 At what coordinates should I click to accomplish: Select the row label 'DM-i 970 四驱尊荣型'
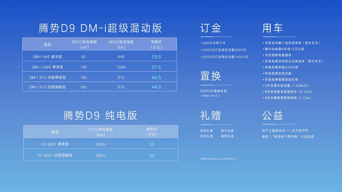(47, 77)
